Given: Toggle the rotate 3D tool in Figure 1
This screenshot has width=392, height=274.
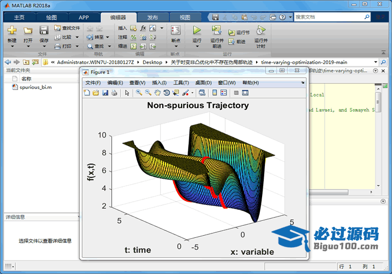Looking at the screenshot, I should coord(167,93).
